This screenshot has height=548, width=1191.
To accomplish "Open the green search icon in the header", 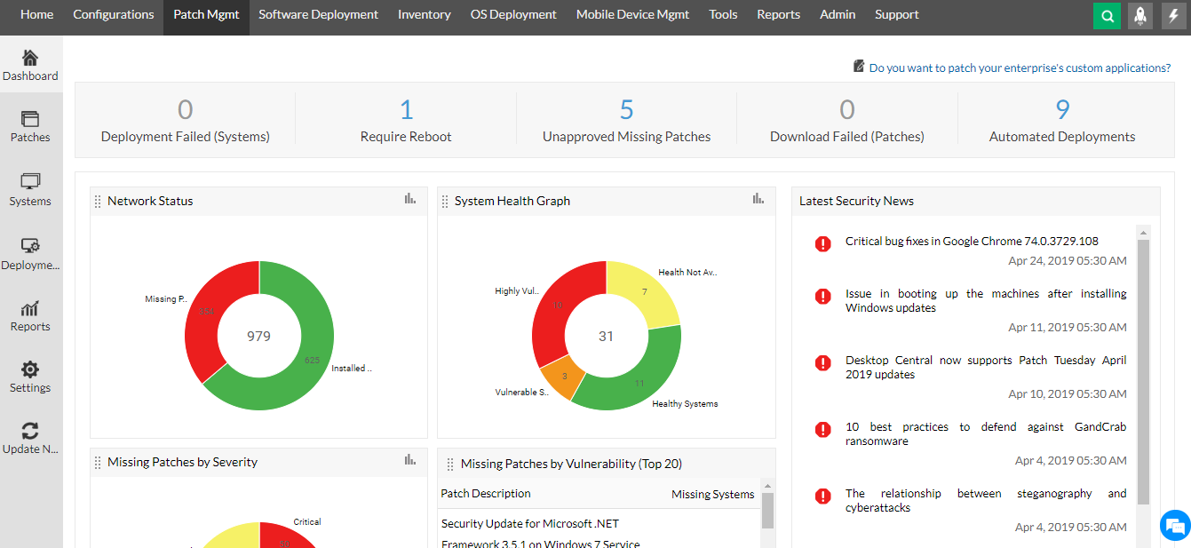I will 1107,16.
